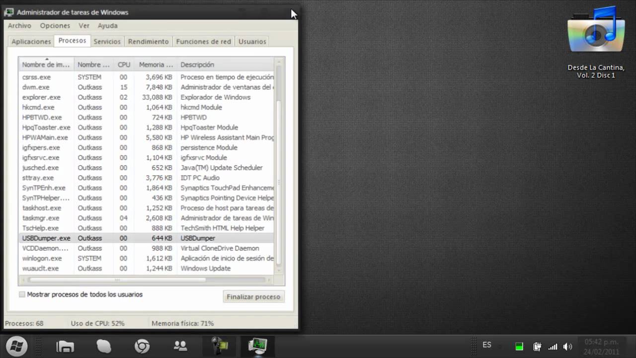Click the Memoria física: 71% status

tap(183, 323)
